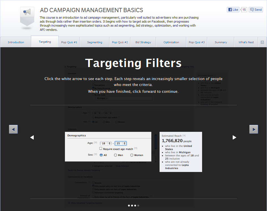The width and height of the screenshot is (267, 211).
Task: Click the dimmed Show Selected link
Action: click(122, 166)
